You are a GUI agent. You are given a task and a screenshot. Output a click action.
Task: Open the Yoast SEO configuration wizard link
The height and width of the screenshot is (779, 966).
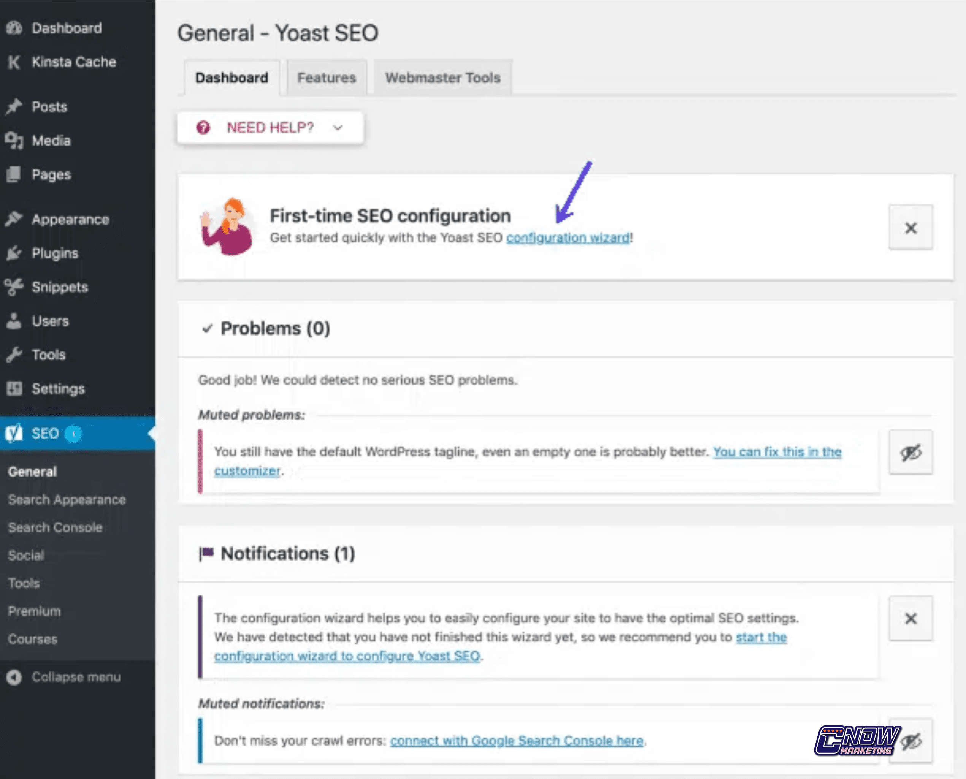568,237
